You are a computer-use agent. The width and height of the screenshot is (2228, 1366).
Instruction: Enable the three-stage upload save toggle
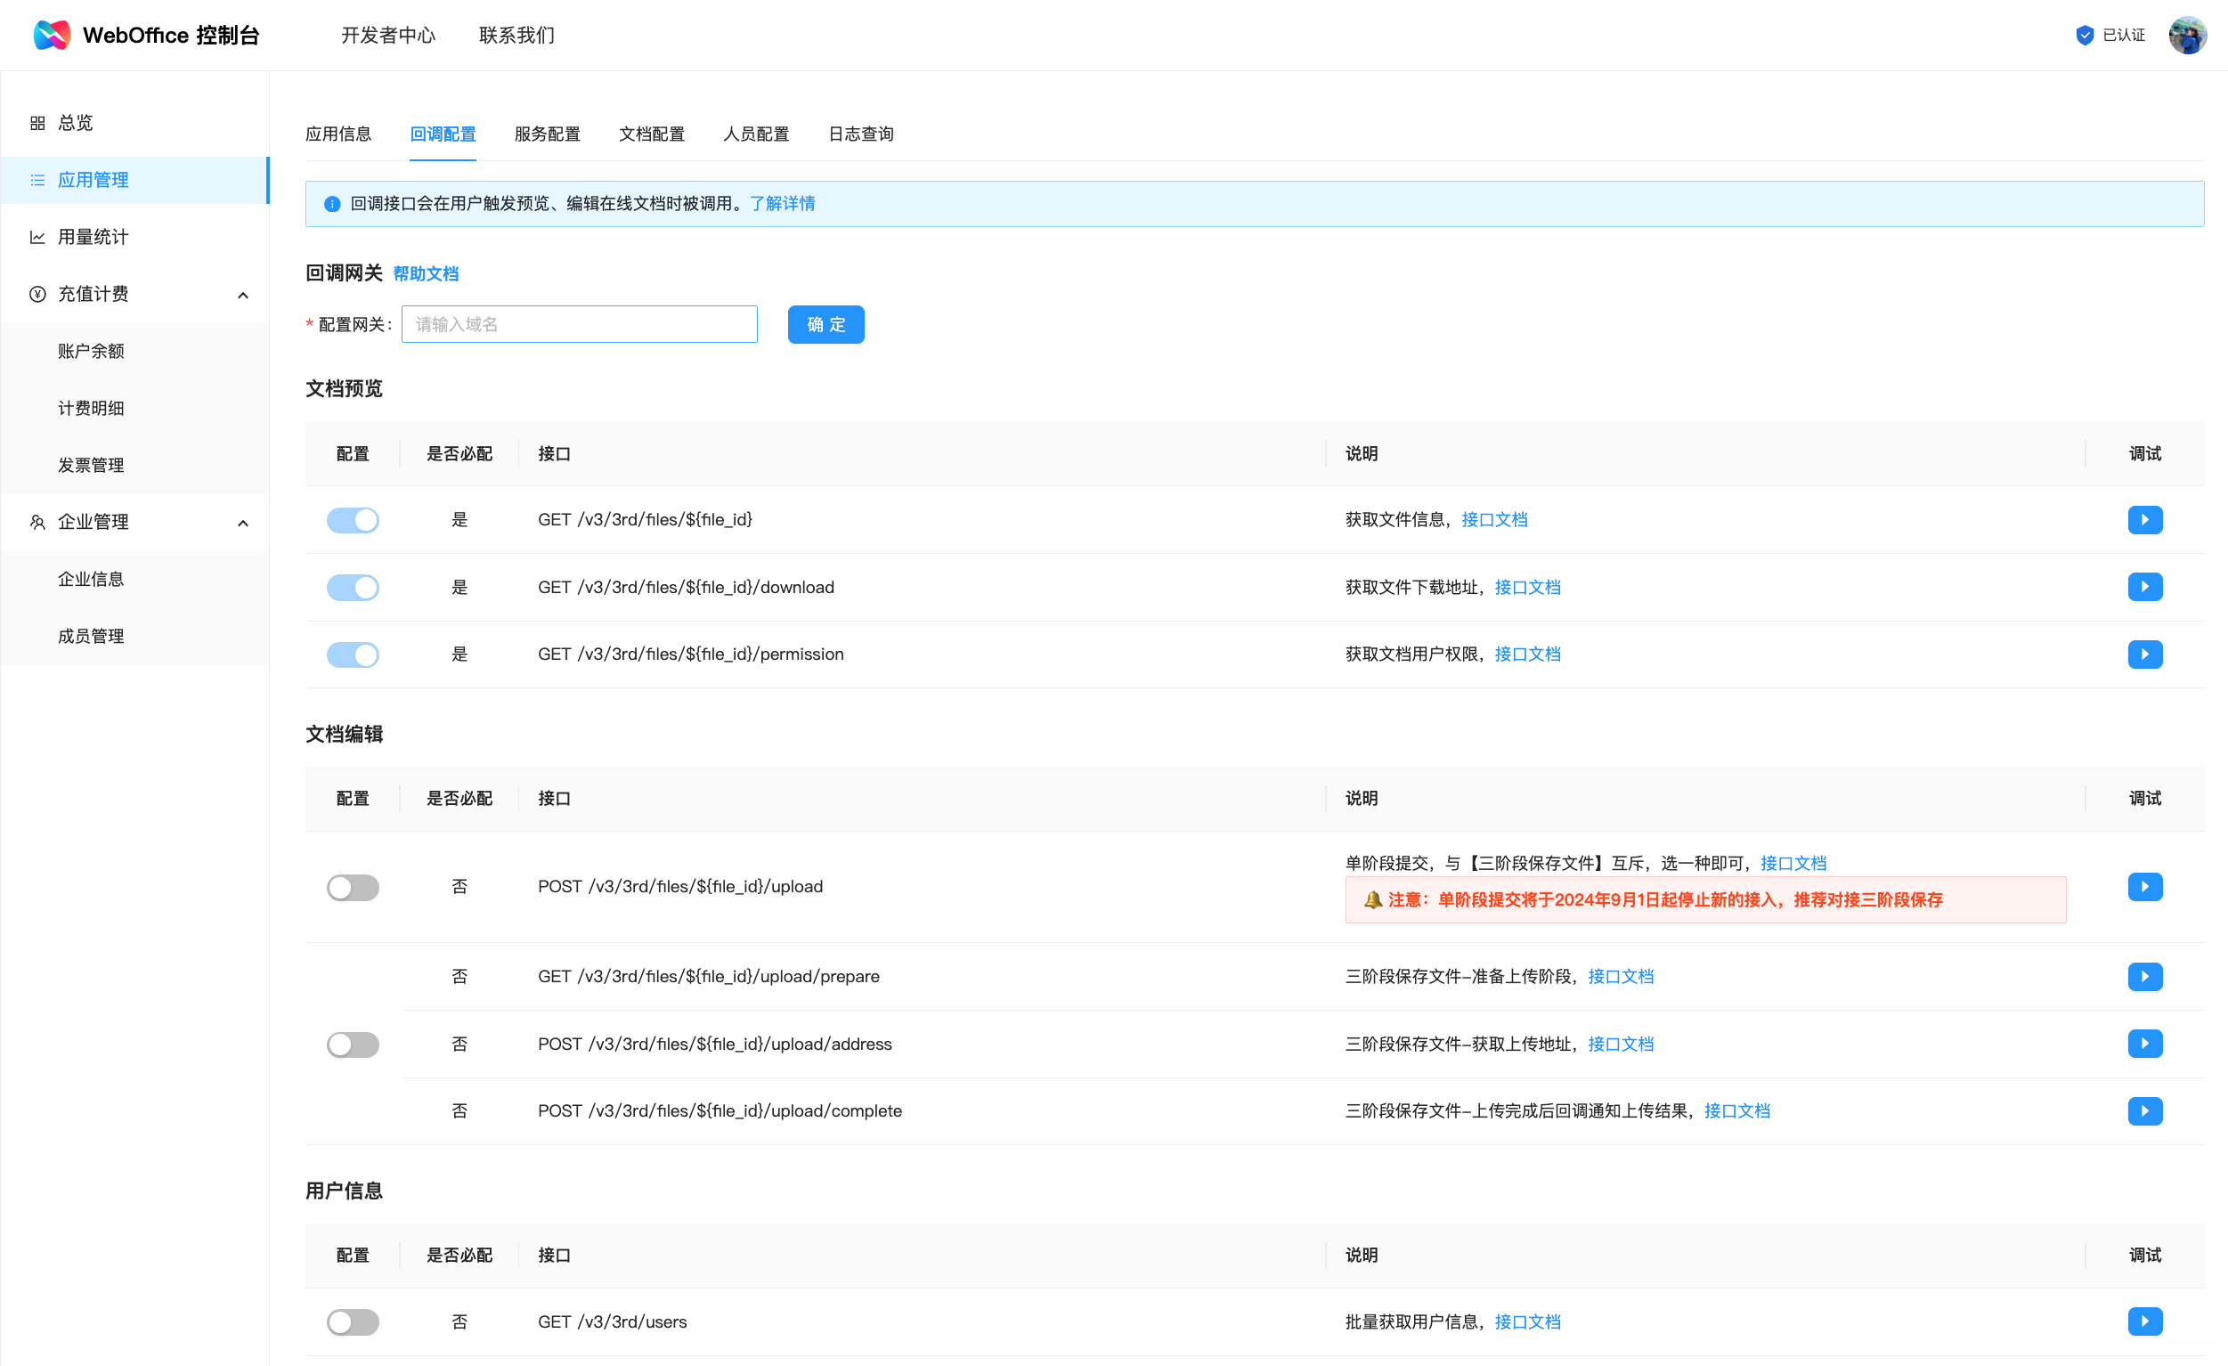[x=353, y=1045]
